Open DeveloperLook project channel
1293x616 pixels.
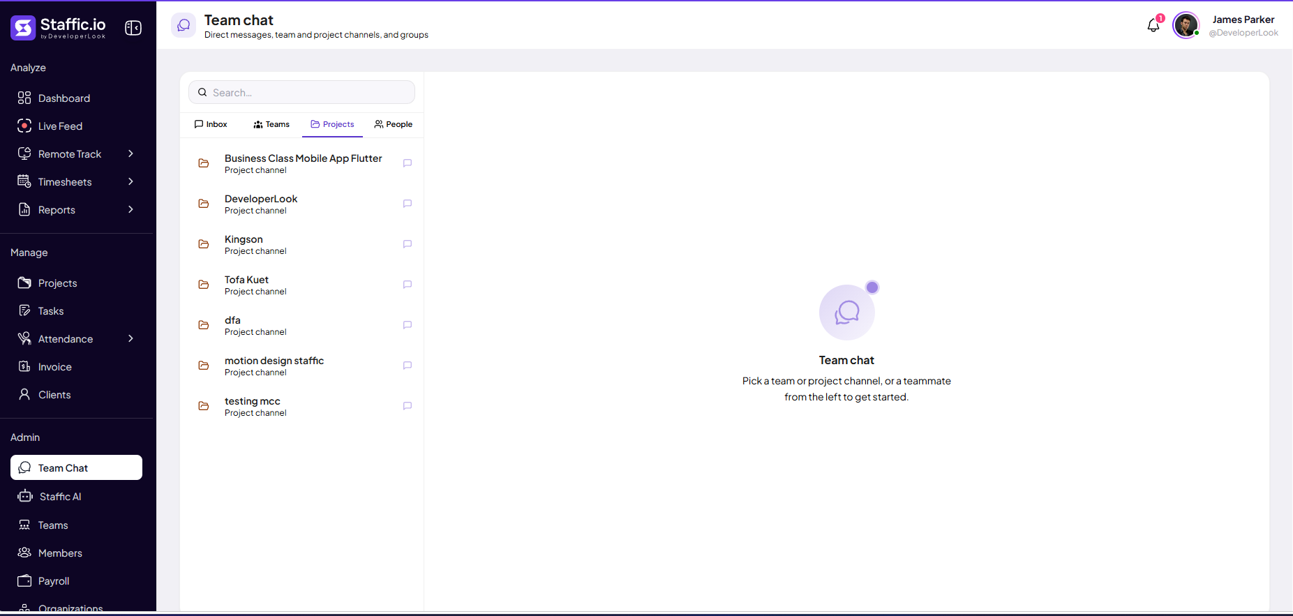pyautogui.click(x=302, y=204)
